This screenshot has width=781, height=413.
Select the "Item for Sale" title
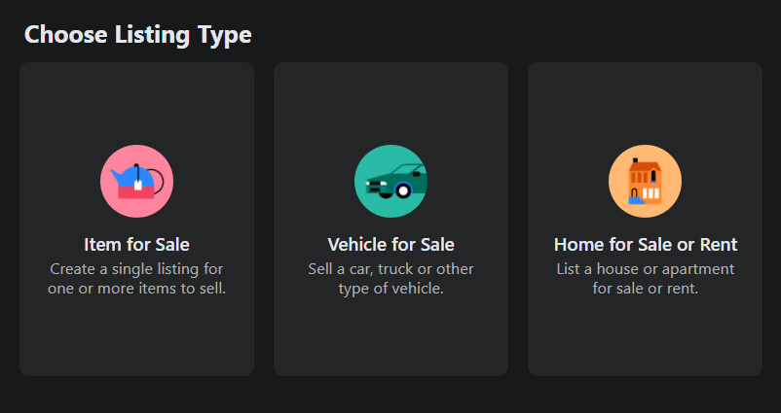136,244
